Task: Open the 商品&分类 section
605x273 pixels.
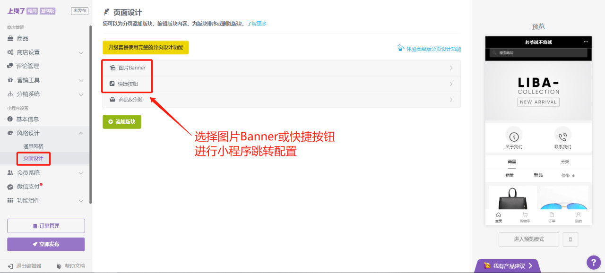Action: point(131,100)
